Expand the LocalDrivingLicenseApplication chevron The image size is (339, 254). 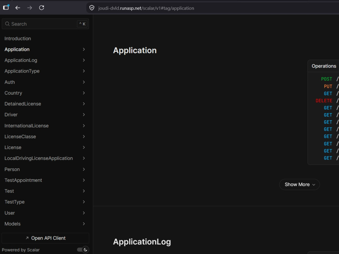tap(84, 158)
